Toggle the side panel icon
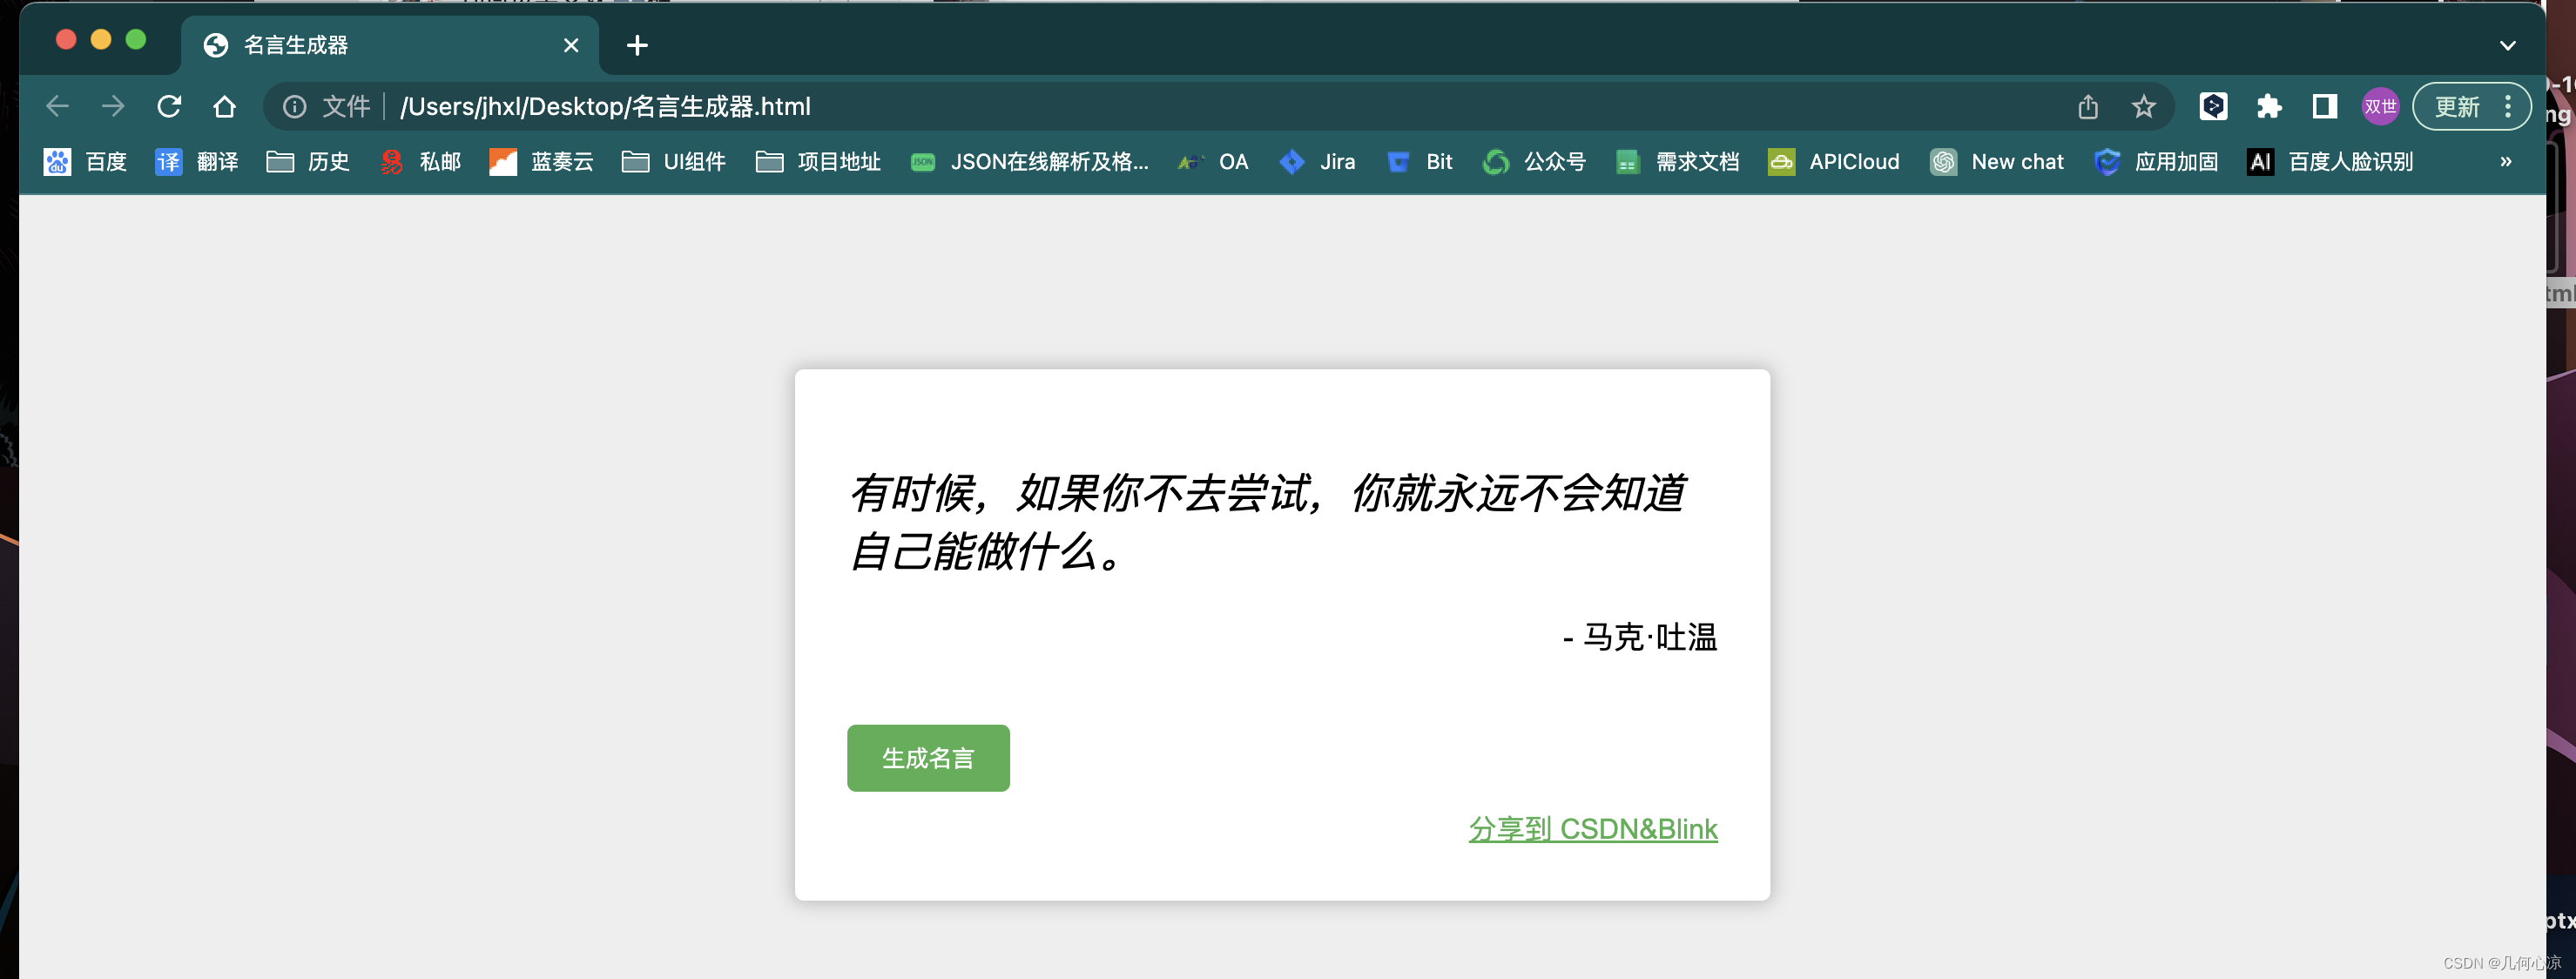 click(x=2324, y=106)
